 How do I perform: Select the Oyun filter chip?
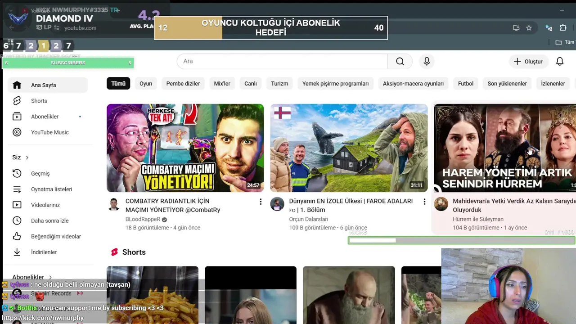pos(146,84)
